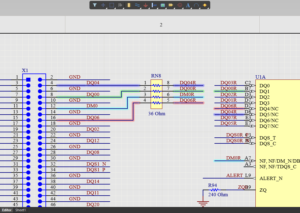Click the align objects tool
Viewport: 300px width, 213px height.
pos(120,5)
